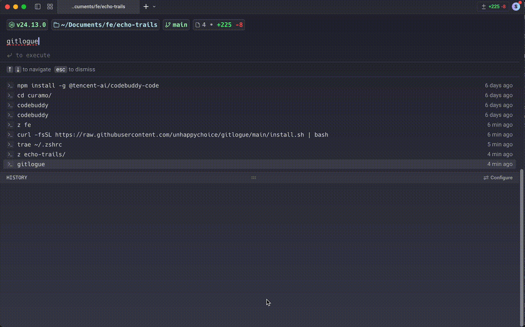Select the curl gitlogue install.sh history entry

click(x=172, y=135)
